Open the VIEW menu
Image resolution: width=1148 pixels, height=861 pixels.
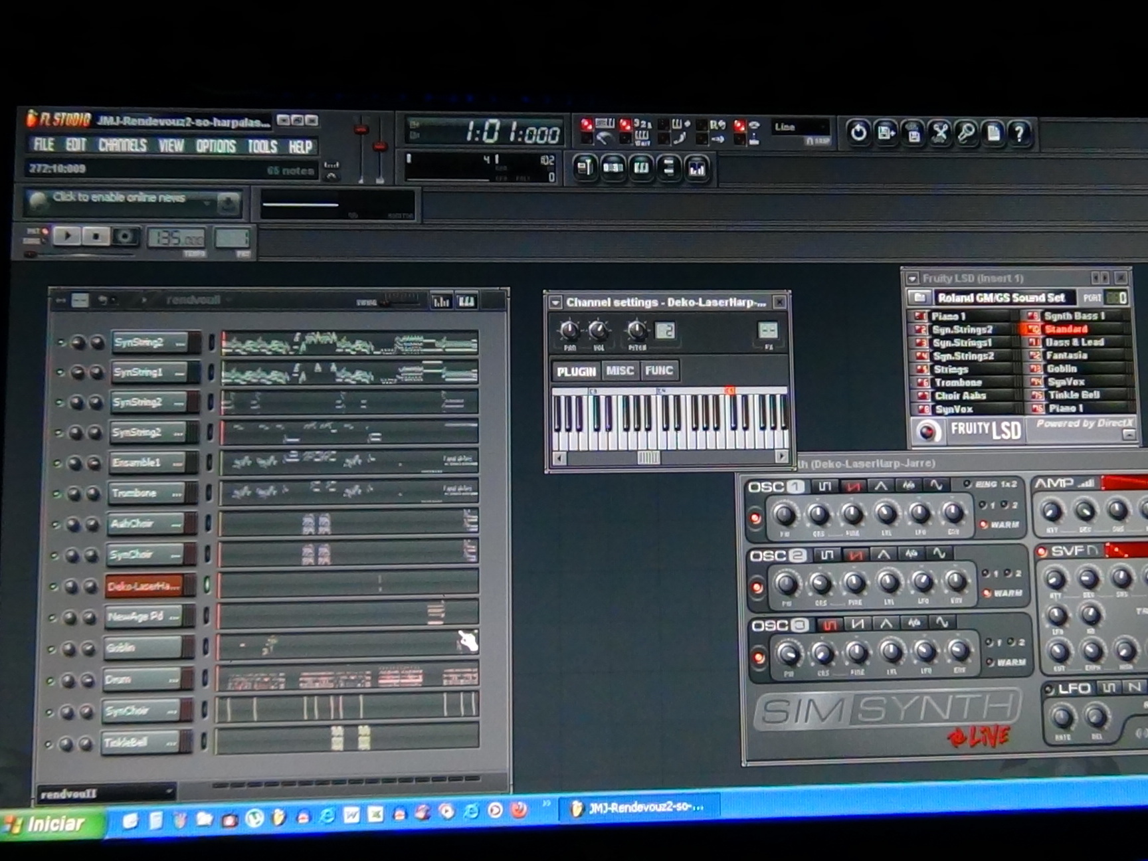coord(171,145)
